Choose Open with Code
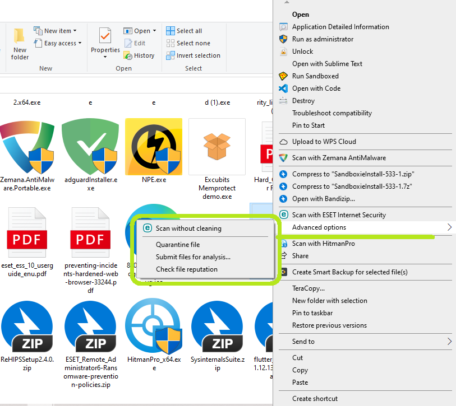Image resolution: width=456 pixels, height=406 pixels. point(365,88)
